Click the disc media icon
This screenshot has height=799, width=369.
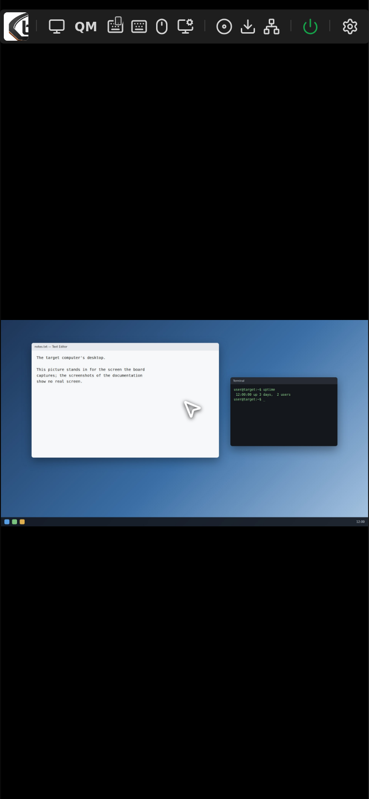(x=224, y=27)
